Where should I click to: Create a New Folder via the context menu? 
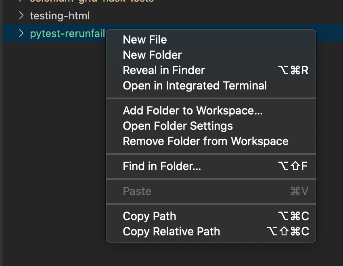(152, 55)
